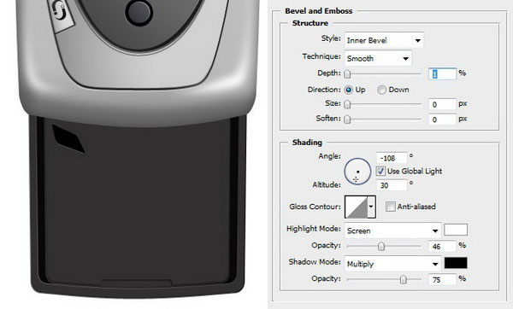Viewport: 513px width, 309px height.
Task: Click the highlight Opacity field showing 46
Action: click(442, 246)
